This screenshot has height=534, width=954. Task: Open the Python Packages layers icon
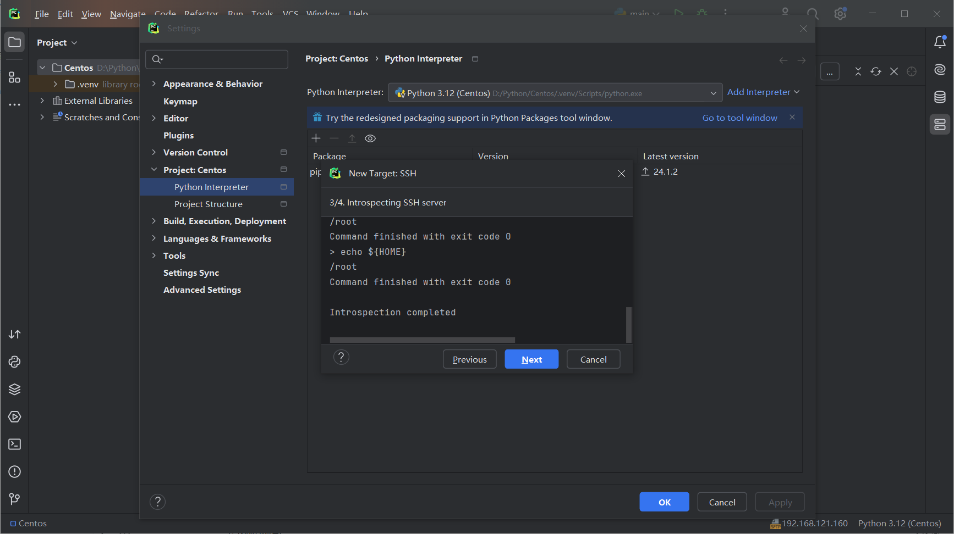pos(14,390)
